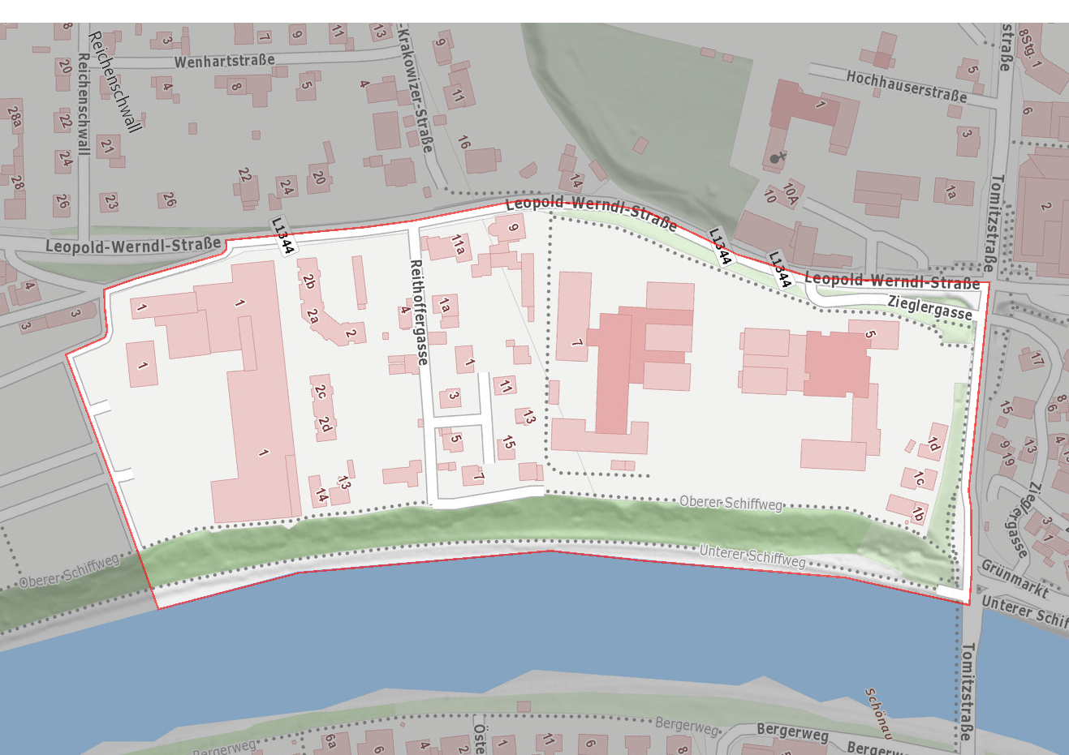Select building number 11a
Viewport: 1069px width, 755px height.
(x=459, y=245)
